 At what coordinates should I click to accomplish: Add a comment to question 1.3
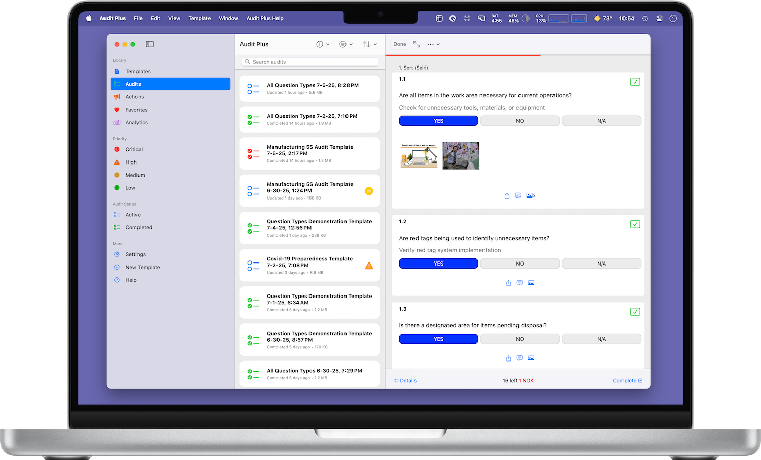(520, 358)
